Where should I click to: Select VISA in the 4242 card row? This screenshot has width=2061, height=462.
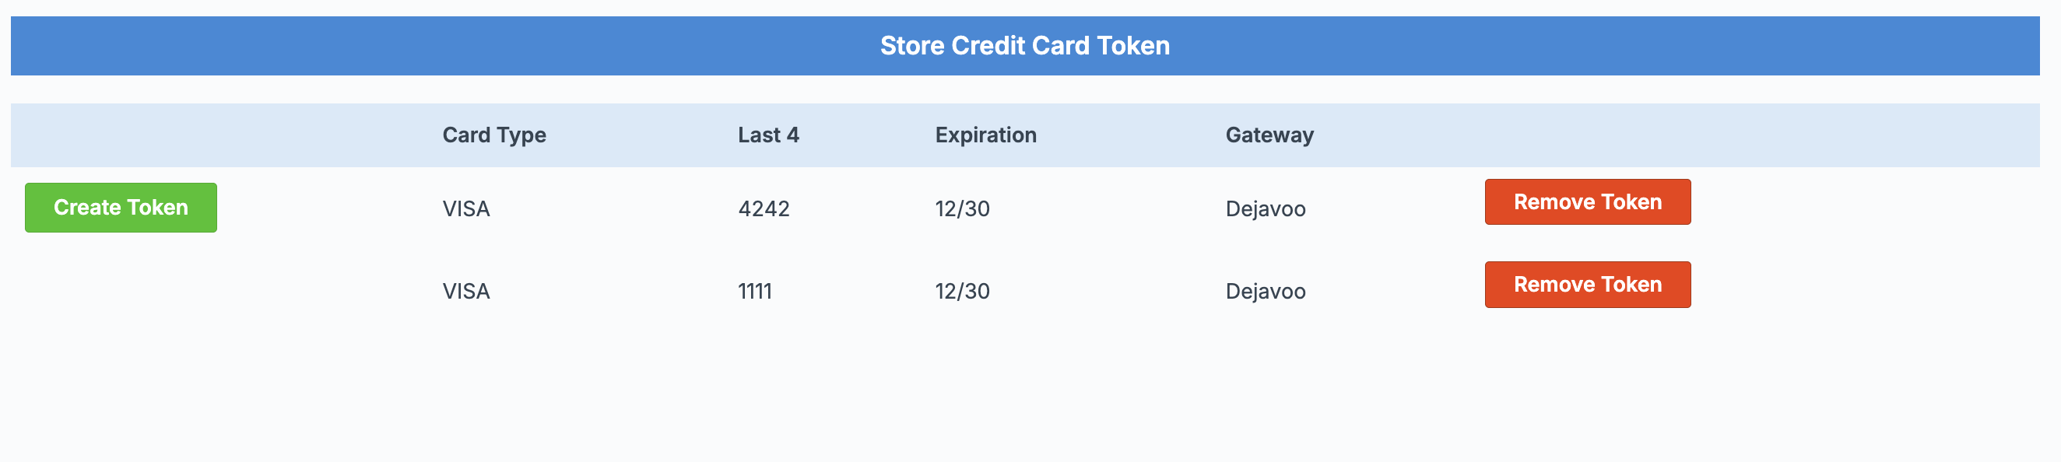coord(465,209)
